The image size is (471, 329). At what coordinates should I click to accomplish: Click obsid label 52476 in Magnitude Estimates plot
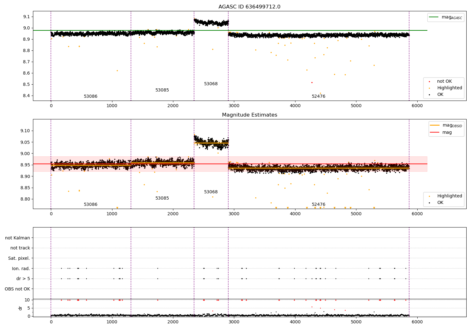[x=318, y=205]
